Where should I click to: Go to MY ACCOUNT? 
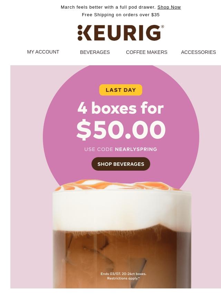(43, 52)
